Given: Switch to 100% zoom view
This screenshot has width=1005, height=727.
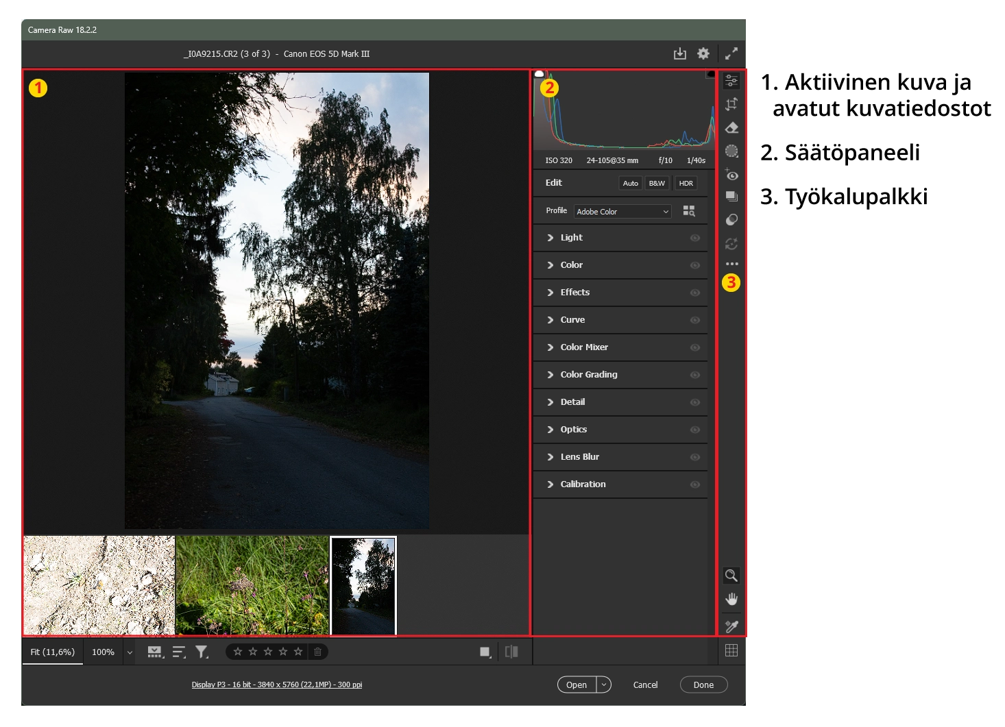Looking at the screenshot, I should [x=103, y=652].
